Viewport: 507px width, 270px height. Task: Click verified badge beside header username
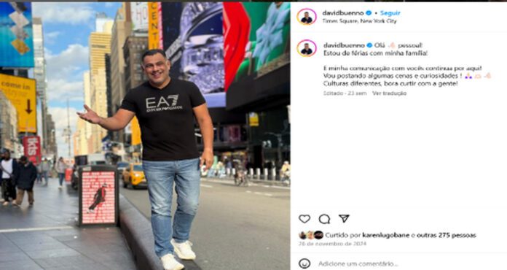pyautogui.click(x=369, y=13)
